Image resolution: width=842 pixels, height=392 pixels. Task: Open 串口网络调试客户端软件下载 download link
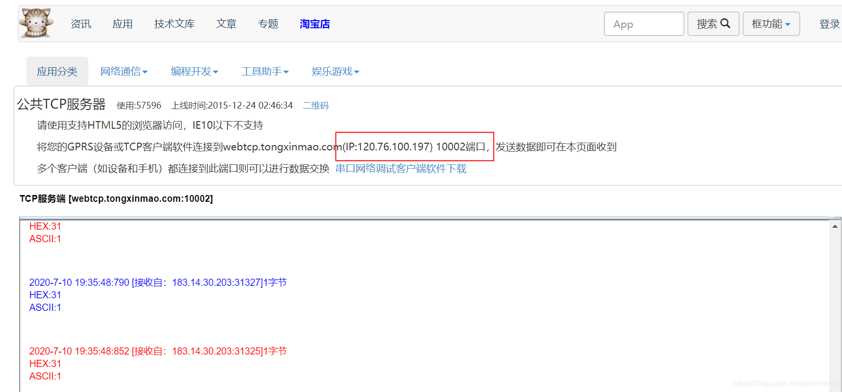coord(401,169)
